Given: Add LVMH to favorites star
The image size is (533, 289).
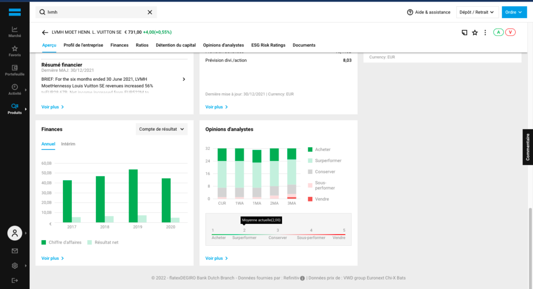Looking at the screenshot, I should click(475, 32).
